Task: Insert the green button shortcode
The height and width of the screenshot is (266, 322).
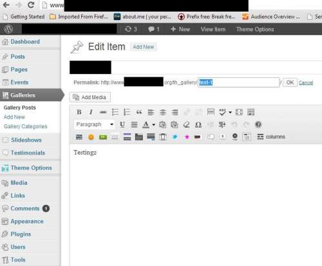Action: pyautogui.click(x=103, y=137)
